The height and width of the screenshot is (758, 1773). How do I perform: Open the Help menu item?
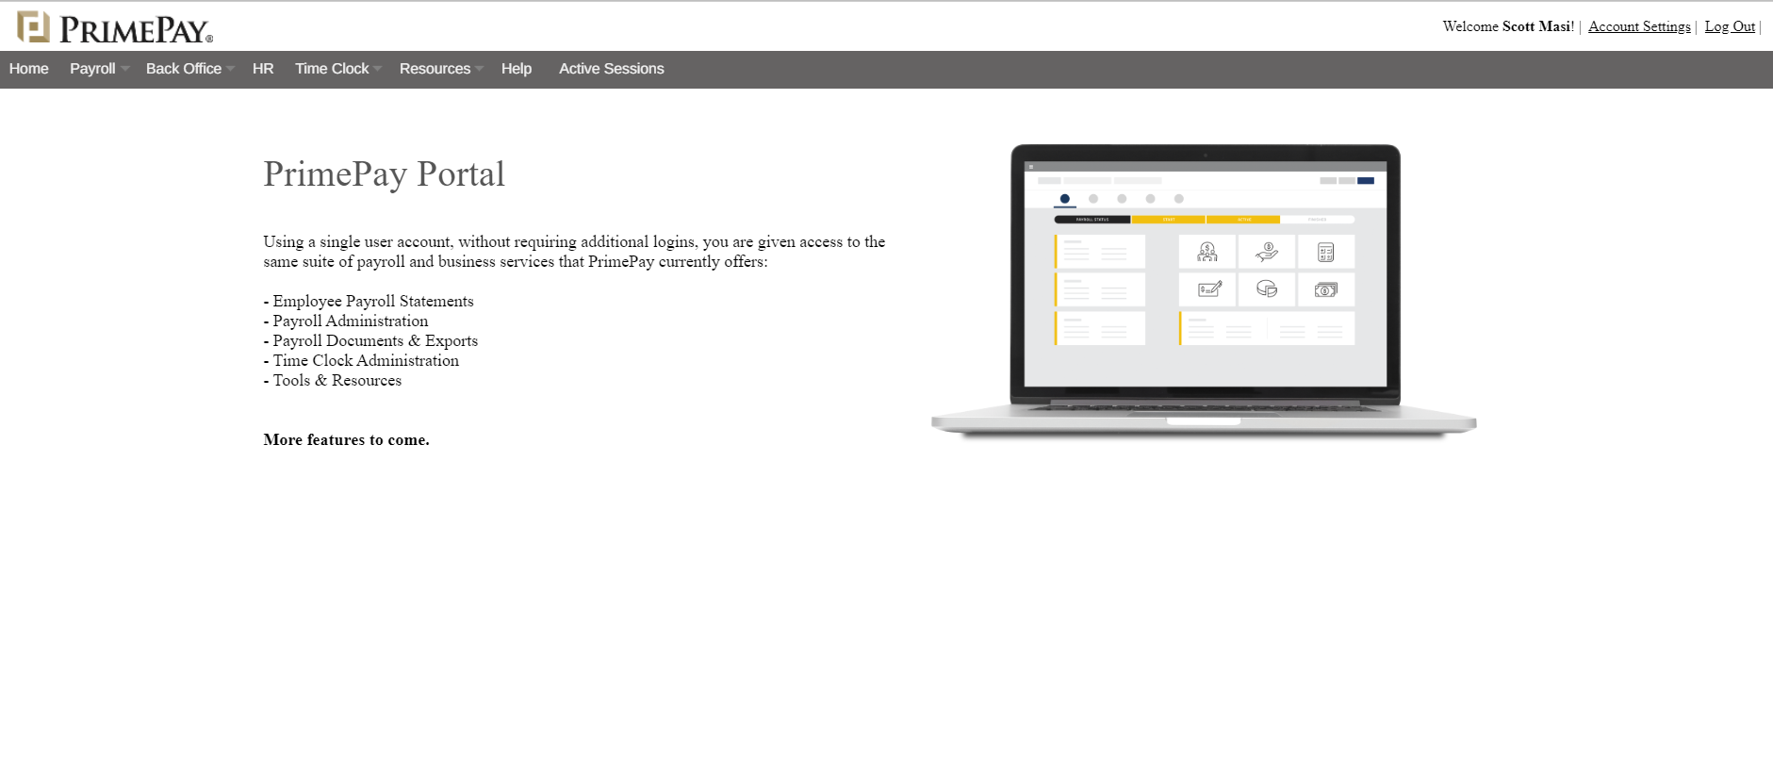[x=517, y=69]
